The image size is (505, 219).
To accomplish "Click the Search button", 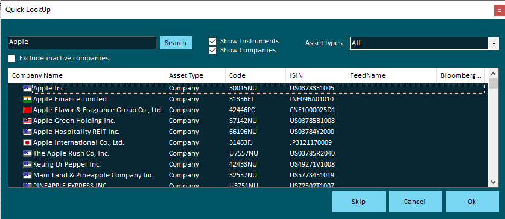I will point(176,43).
